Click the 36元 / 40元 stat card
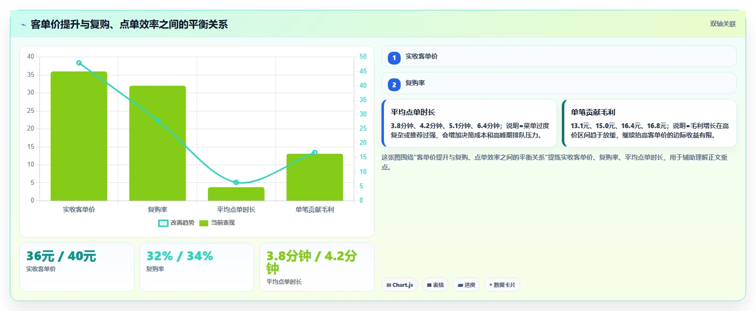 (x=77, y=267)
